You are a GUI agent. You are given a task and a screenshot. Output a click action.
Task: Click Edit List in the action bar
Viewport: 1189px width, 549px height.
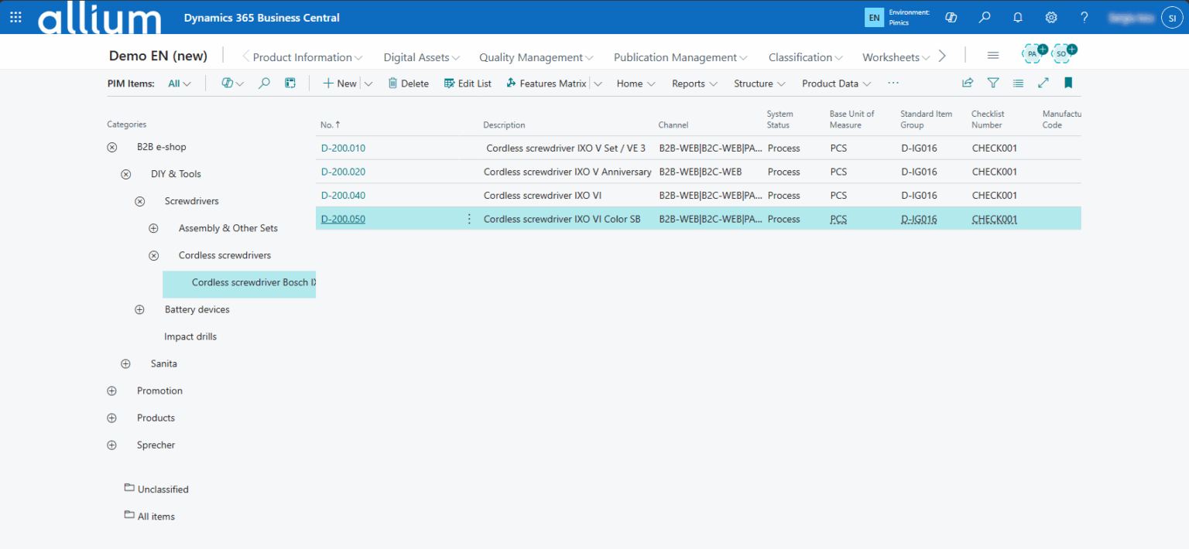point(468,84)
